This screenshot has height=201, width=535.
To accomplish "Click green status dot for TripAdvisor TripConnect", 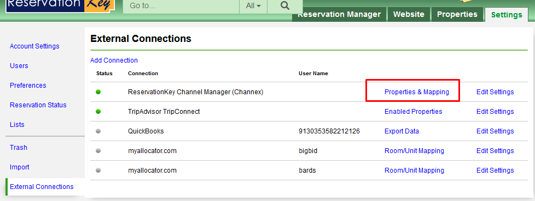I will point(98,111).
